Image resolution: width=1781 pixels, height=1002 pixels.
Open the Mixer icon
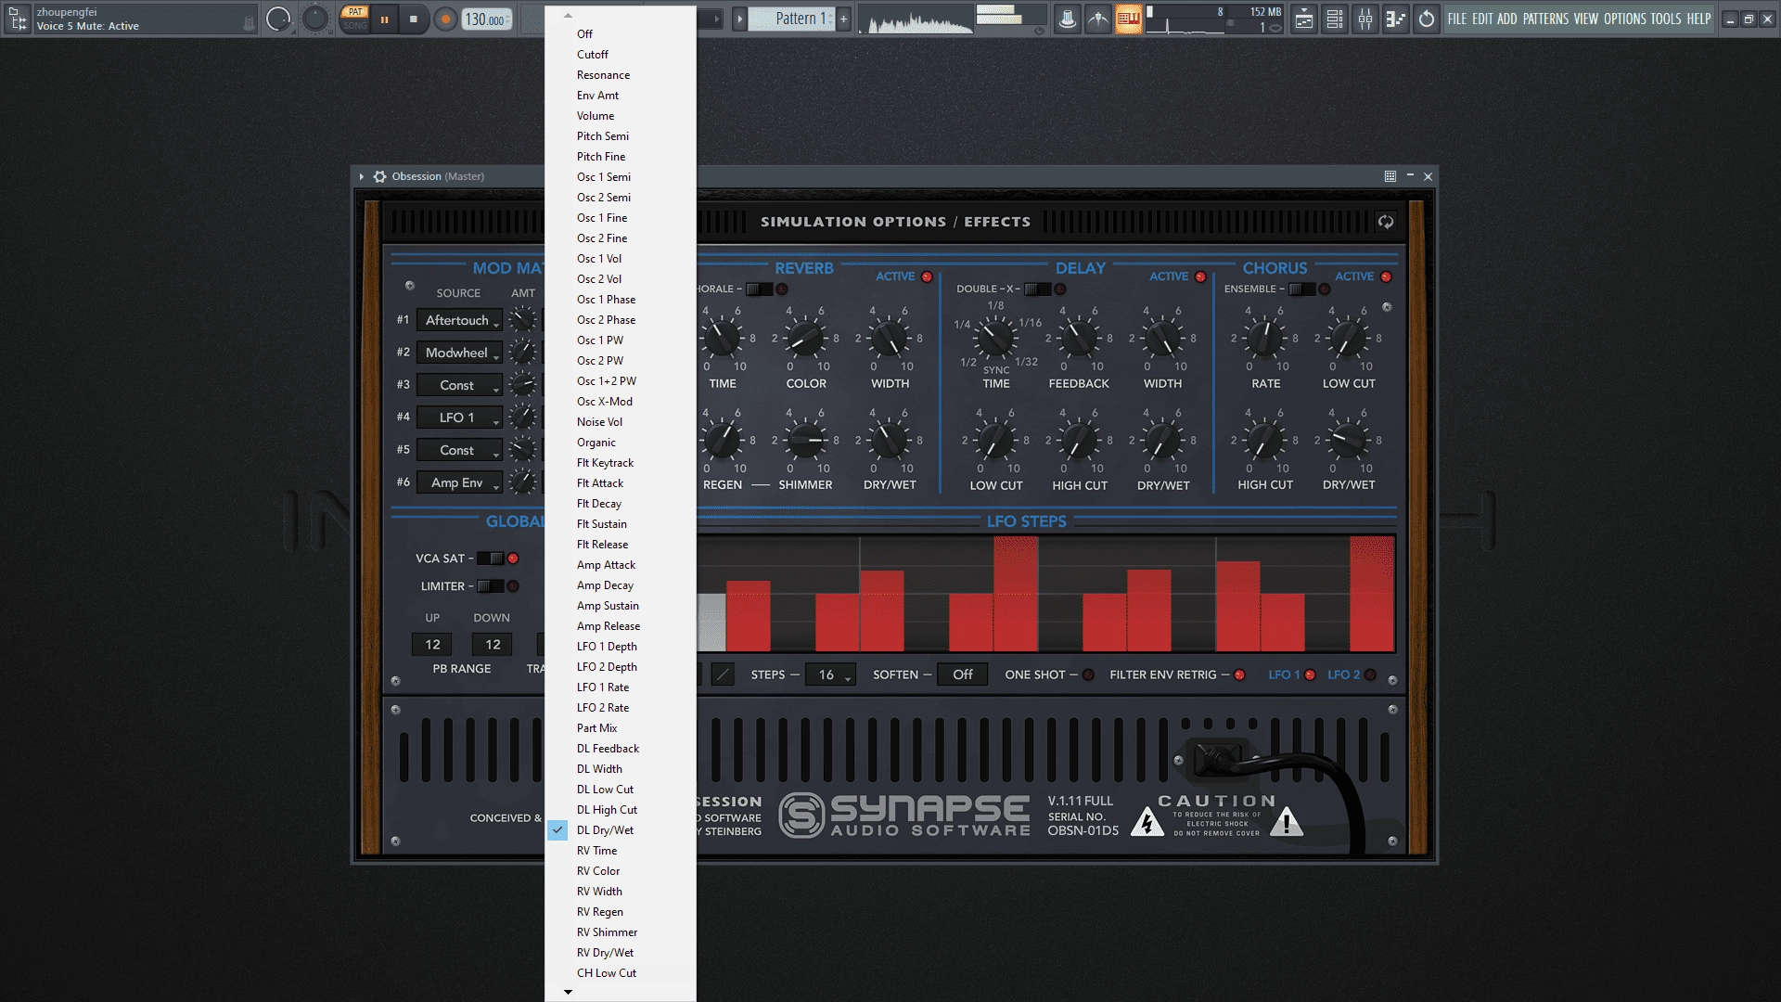click(1365, 19)
